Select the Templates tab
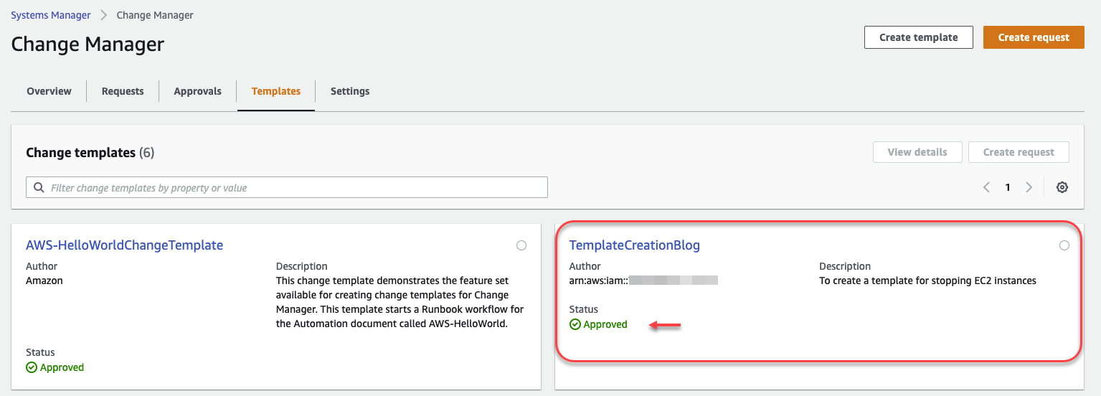This screenshot has height=396, width=1101. pos(276,91)
